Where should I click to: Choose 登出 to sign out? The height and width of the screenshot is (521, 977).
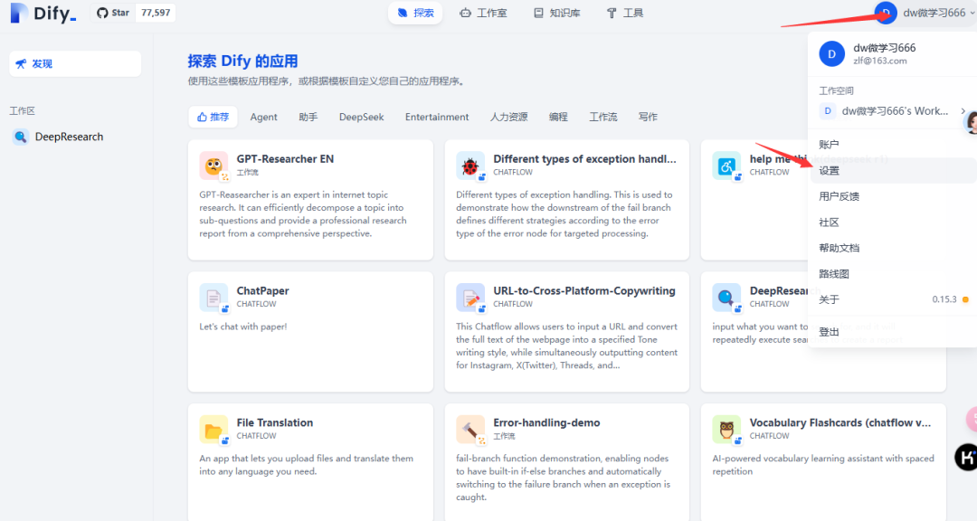pos(830,332)
